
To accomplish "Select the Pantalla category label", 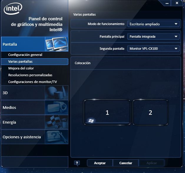I will [x=10, y=44].
